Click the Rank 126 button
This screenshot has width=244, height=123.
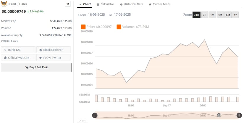(18, 50)
